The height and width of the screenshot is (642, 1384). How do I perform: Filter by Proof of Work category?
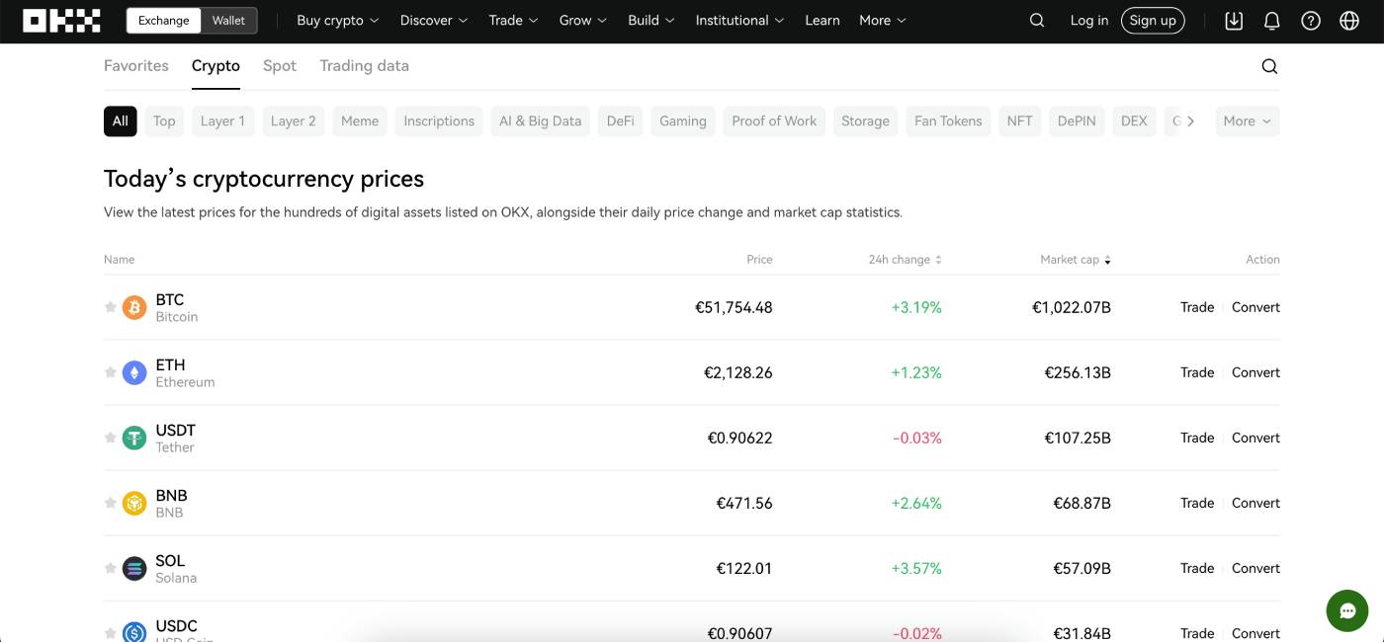tap(774, 121)
